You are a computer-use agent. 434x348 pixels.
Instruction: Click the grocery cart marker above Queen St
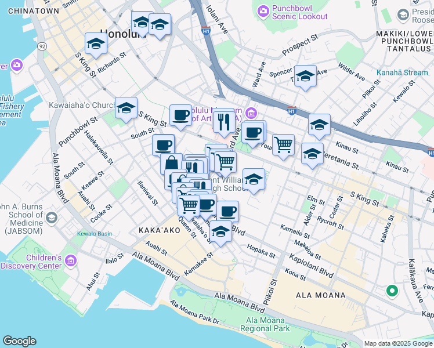pyautogui.click(x=189, y=206)
